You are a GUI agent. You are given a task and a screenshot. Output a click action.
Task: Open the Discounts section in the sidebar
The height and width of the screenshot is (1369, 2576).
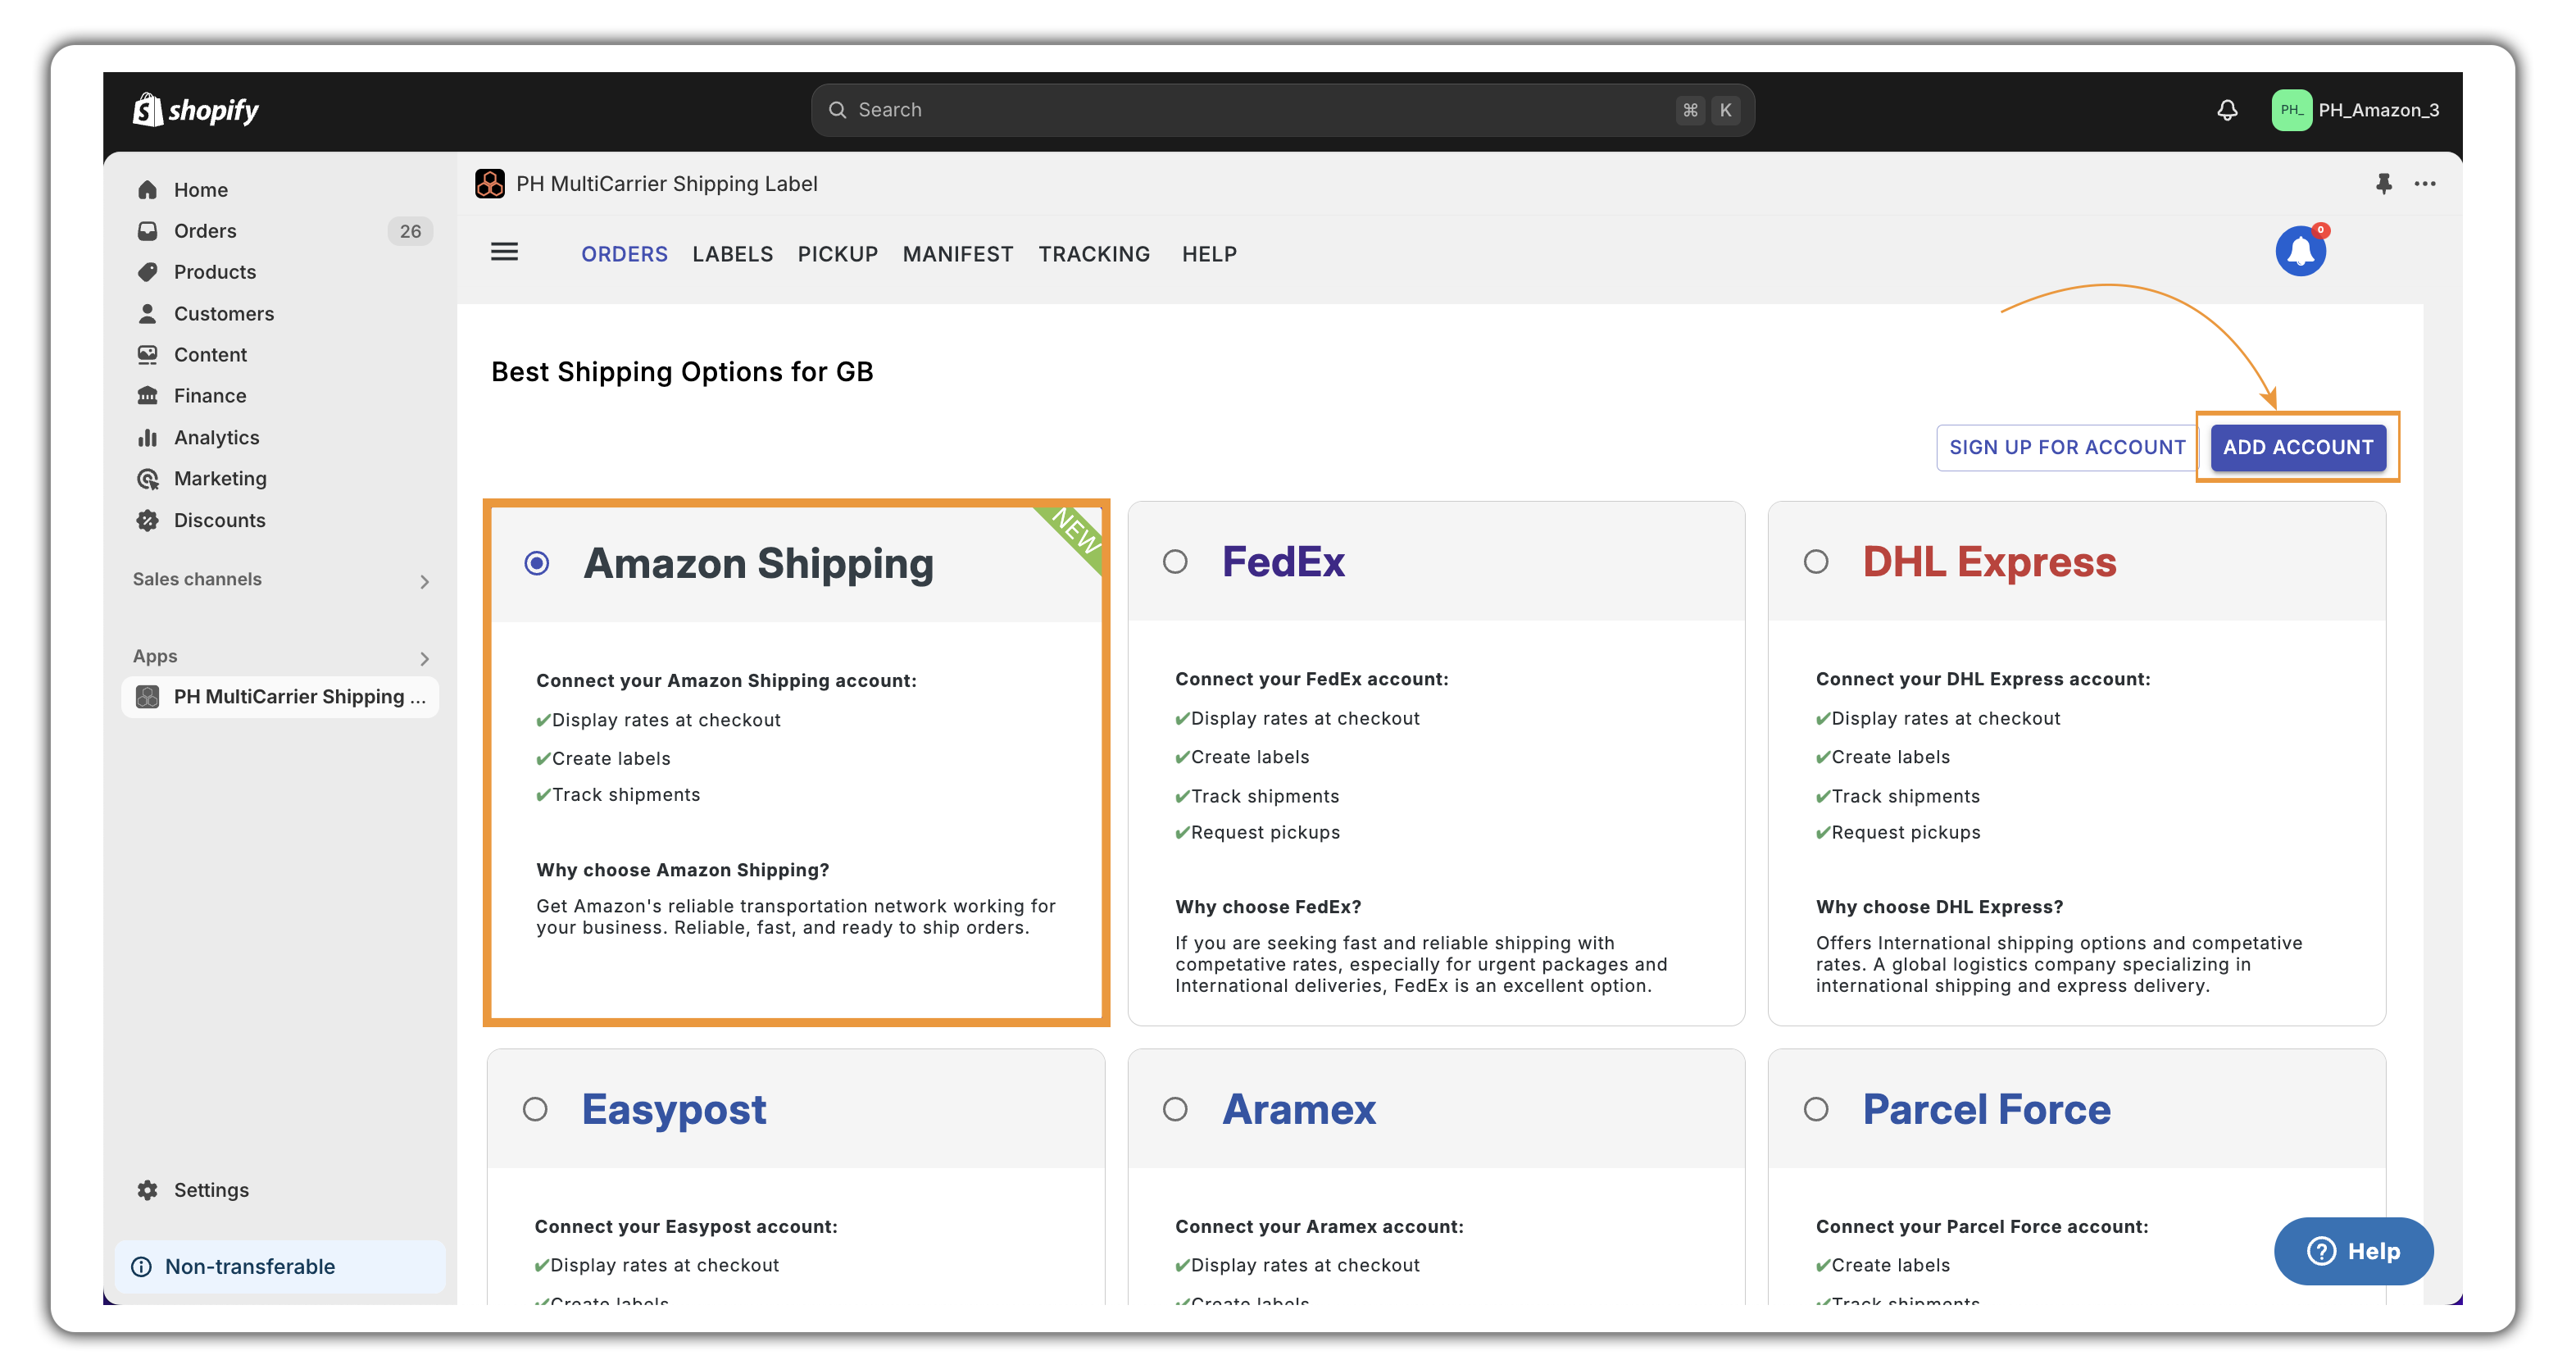coord(217,520)
